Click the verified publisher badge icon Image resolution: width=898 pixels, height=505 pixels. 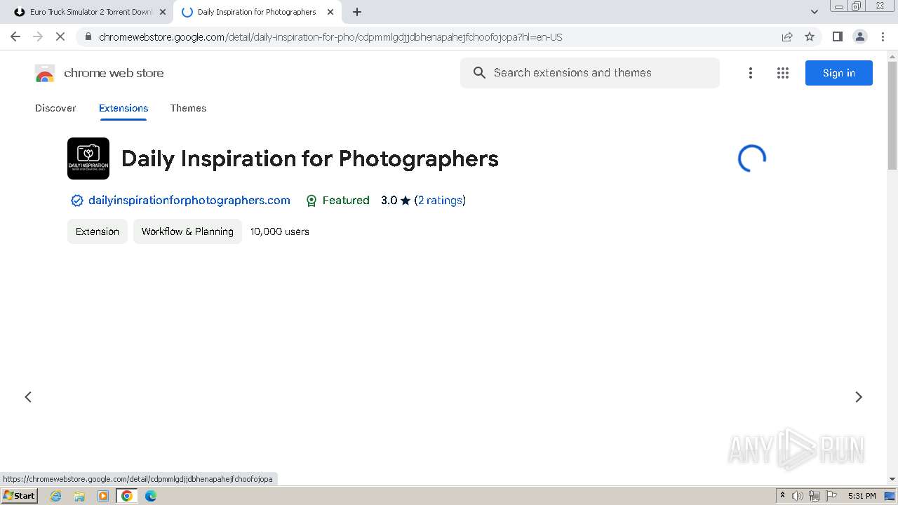[x=77, y=201]
